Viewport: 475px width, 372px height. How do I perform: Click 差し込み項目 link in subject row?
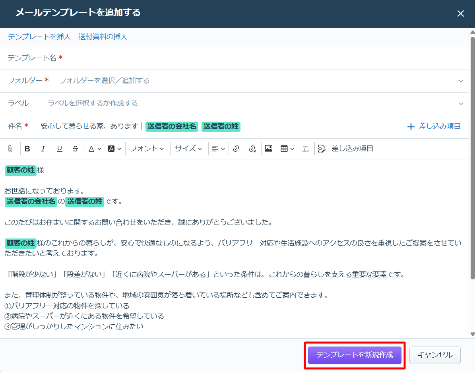(x=440, y=126)
